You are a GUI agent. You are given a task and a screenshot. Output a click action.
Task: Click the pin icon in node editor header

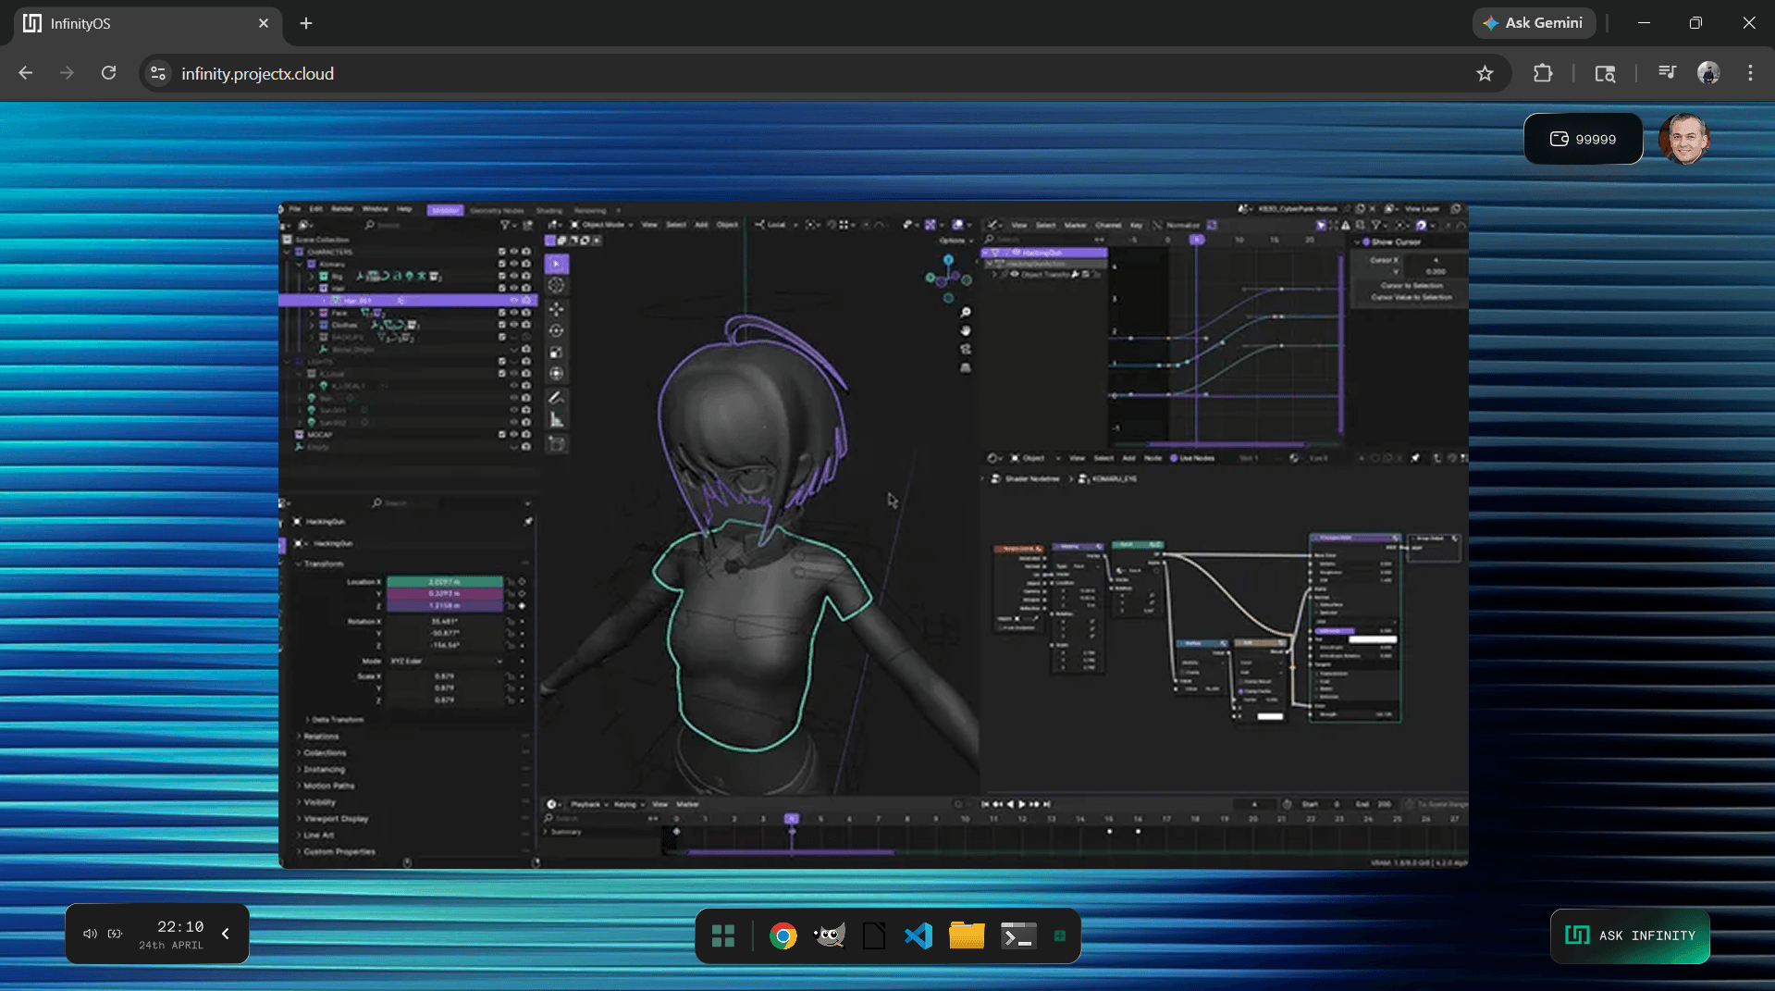click(1415, 458)
